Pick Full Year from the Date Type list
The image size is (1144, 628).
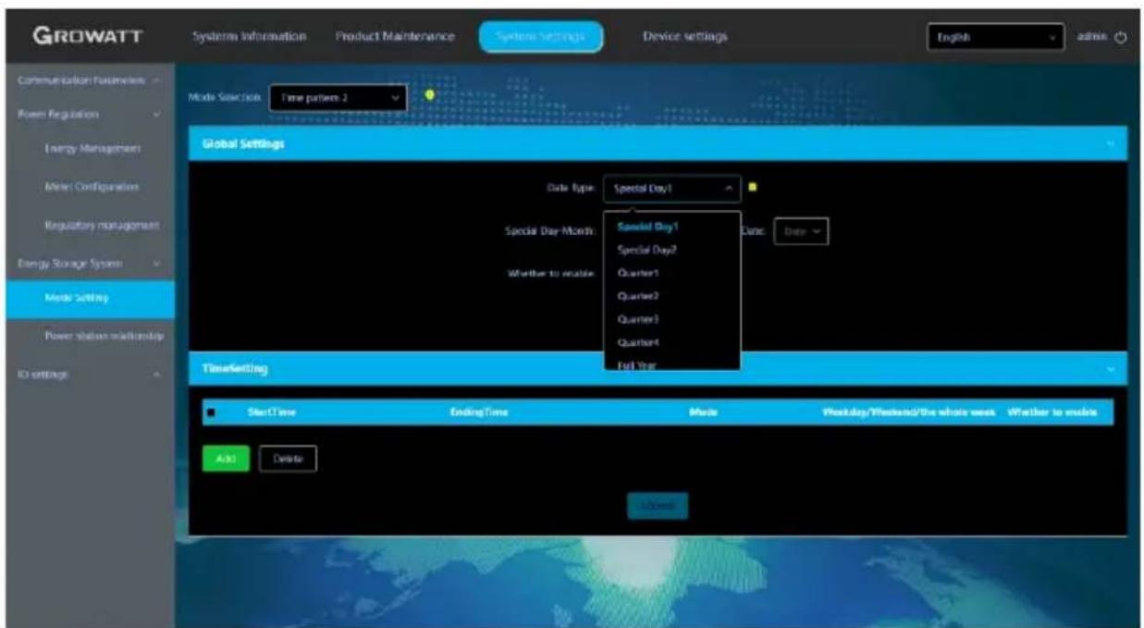tap(671, 364)
